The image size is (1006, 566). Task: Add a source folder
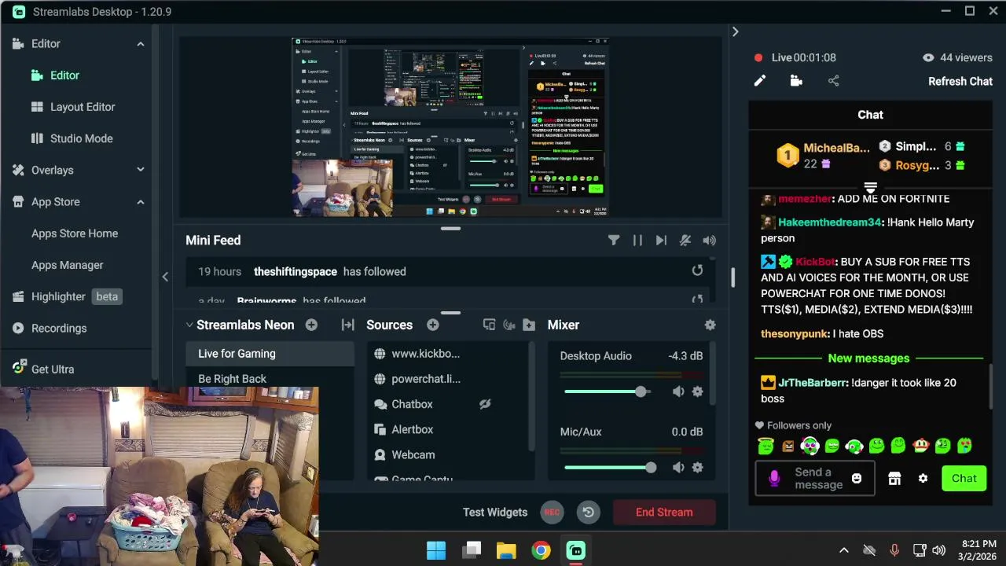point(529,325)
